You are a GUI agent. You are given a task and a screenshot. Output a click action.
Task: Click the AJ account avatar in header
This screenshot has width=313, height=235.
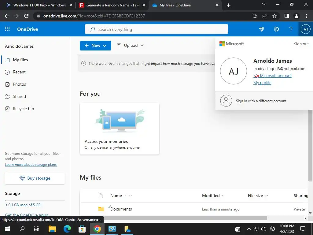point(305,29)
